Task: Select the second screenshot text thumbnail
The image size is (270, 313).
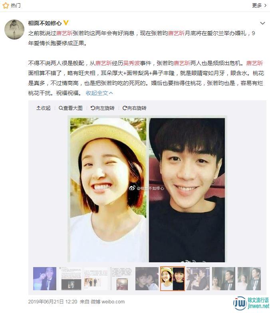Action: point(70,279)
